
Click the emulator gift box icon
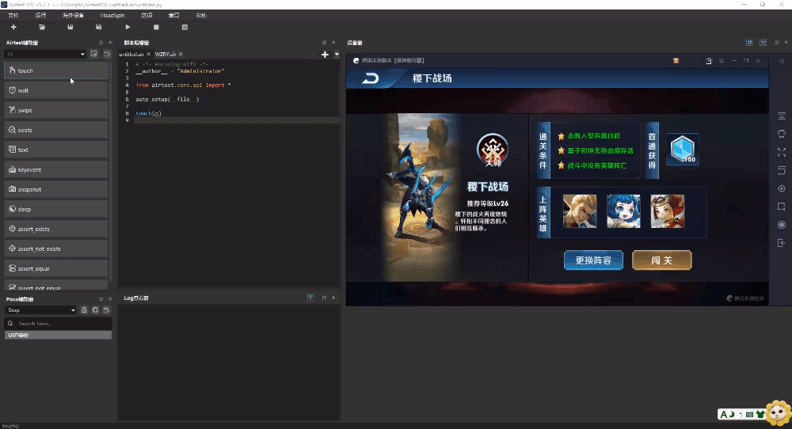point(676,61)
